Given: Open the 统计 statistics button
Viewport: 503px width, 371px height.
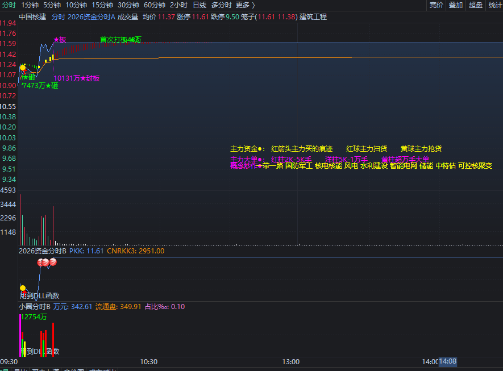Looking at the screenshot, I should 495,5.
